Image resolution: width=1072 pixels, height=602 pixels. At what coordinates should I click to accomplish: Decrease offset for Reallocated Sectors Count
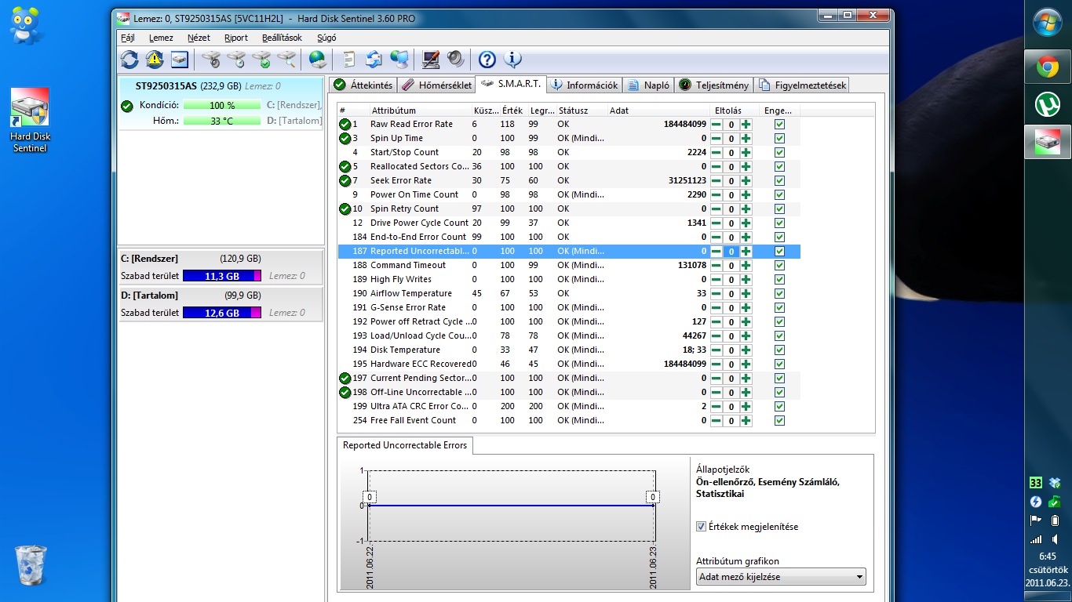click(716, 167)
